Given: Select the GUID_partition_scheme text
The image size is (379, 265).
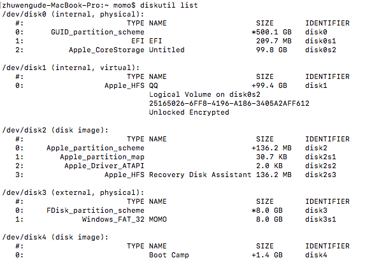Looking at the screenshot, I should coord(97,32).
